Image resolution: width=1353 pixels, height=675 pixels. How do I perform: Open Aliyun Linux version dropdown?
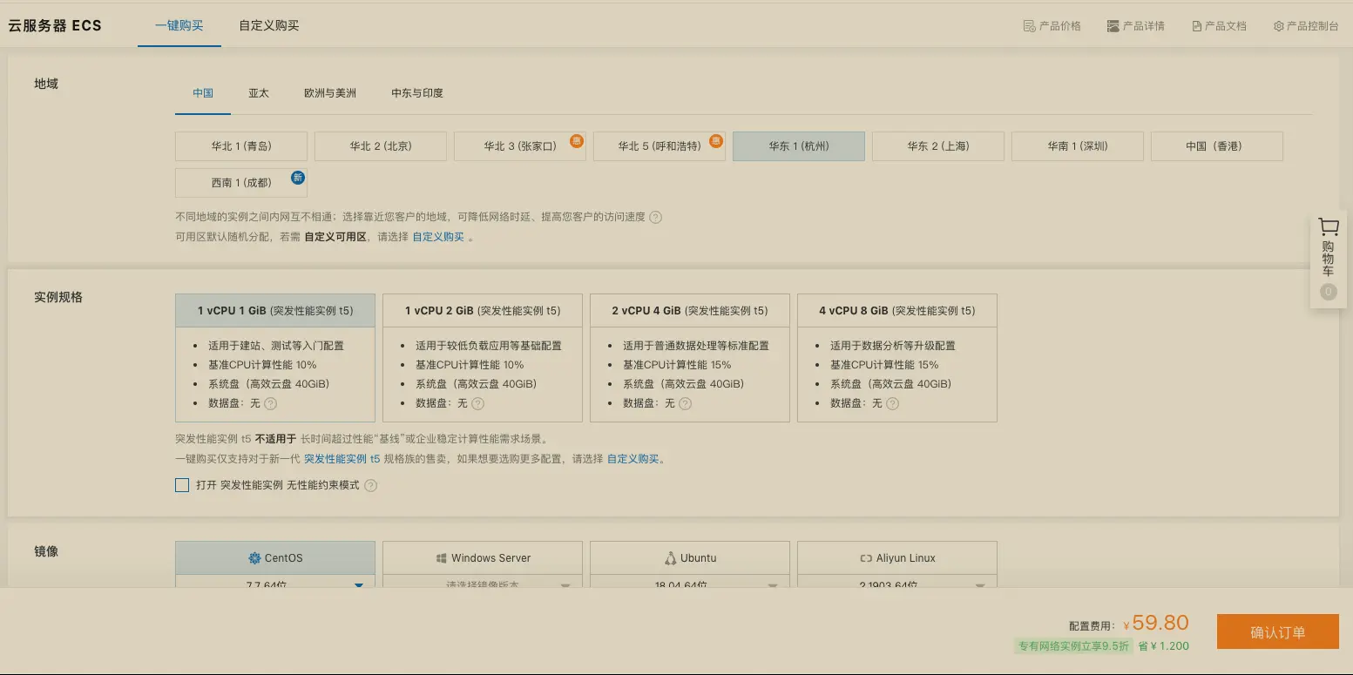[x=897, y=581]
